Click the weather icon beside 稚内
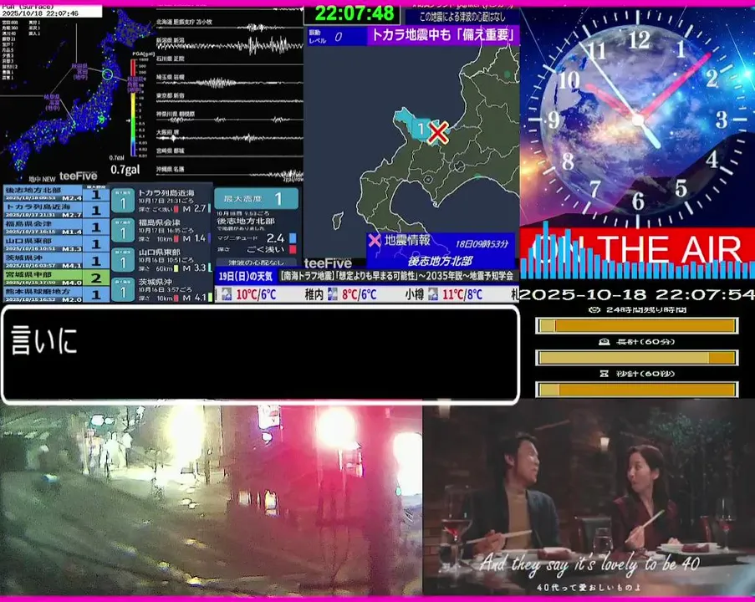Image resolution: width=755 pixels, height=602 pixels. tap(332, 294)
